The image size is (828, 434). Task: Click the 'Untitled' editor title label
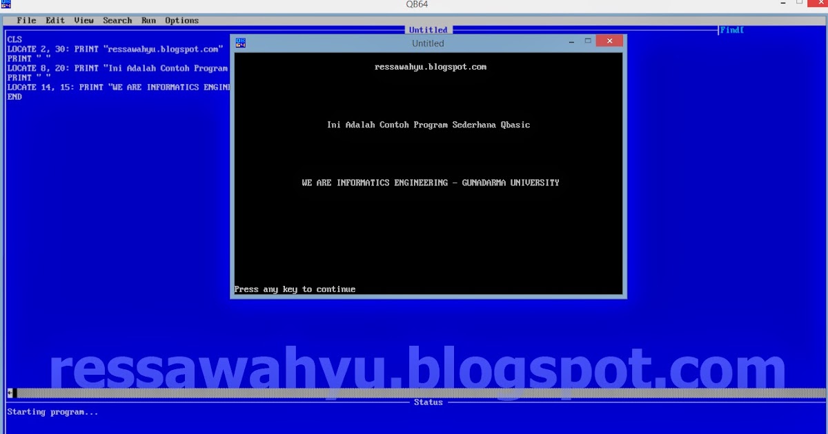pyautogui.click(x=428, y=30)
